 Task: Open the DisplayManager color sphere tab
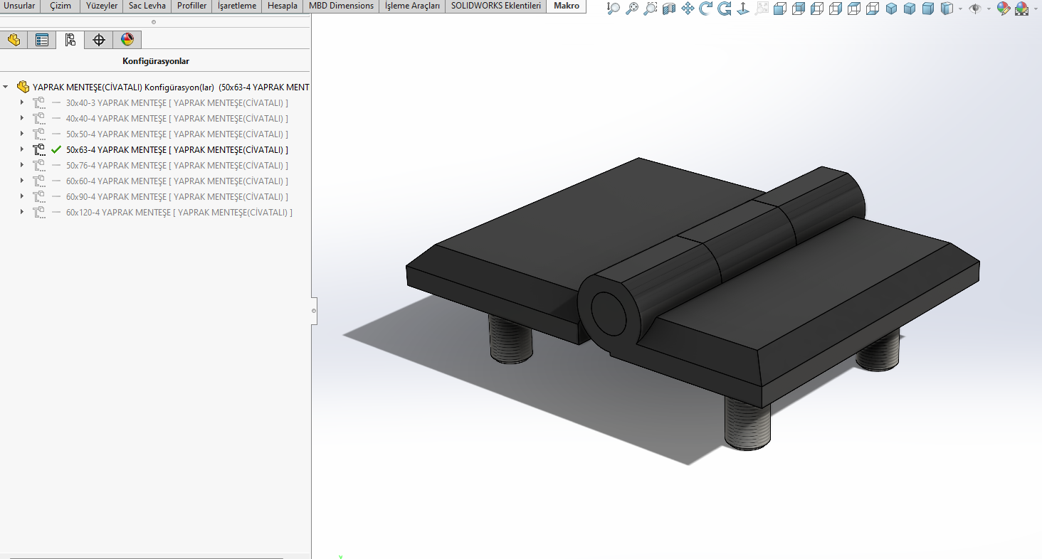[127, 40]
